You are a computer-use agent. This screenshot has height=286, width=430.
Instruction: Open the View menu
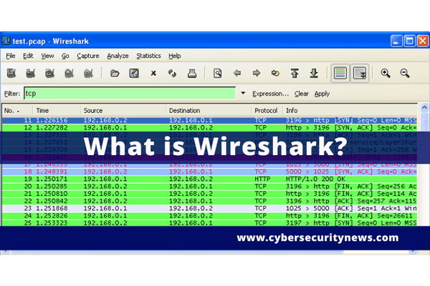click(x=47, y=56)
